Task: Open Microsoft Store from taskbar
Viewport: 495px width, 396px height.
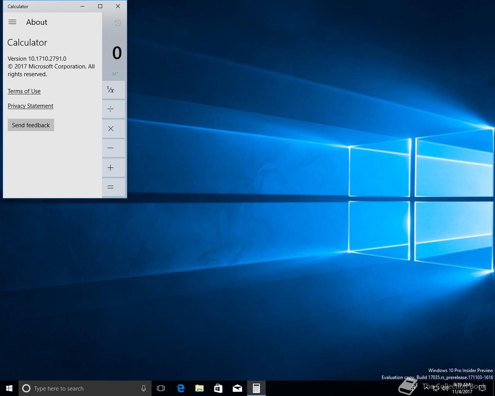Action: (218, 388)
